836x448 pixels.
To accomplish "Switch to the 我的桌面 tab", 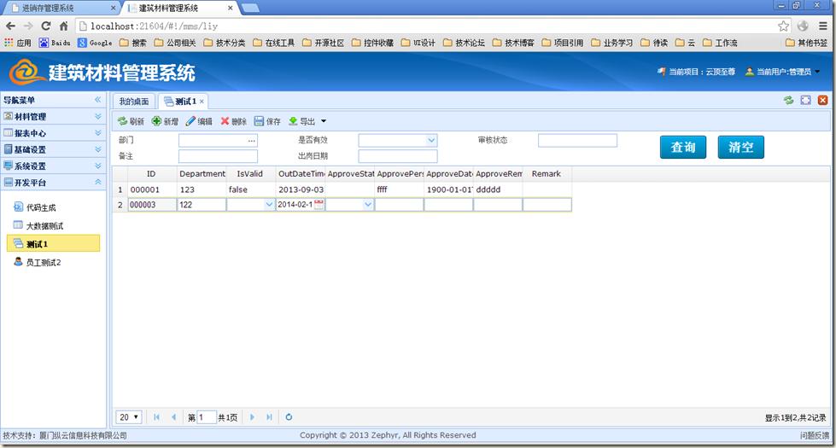I will (134, 102).
